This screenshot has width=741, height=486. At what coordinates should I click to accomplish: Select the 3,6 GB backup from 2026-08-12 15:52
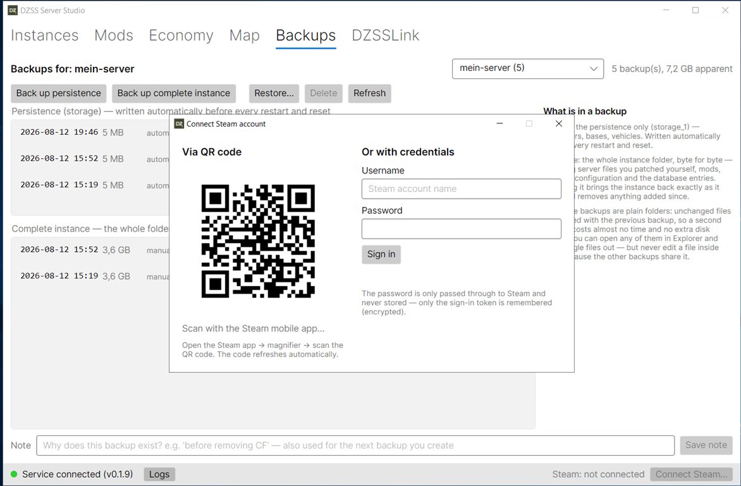[90, 250]
